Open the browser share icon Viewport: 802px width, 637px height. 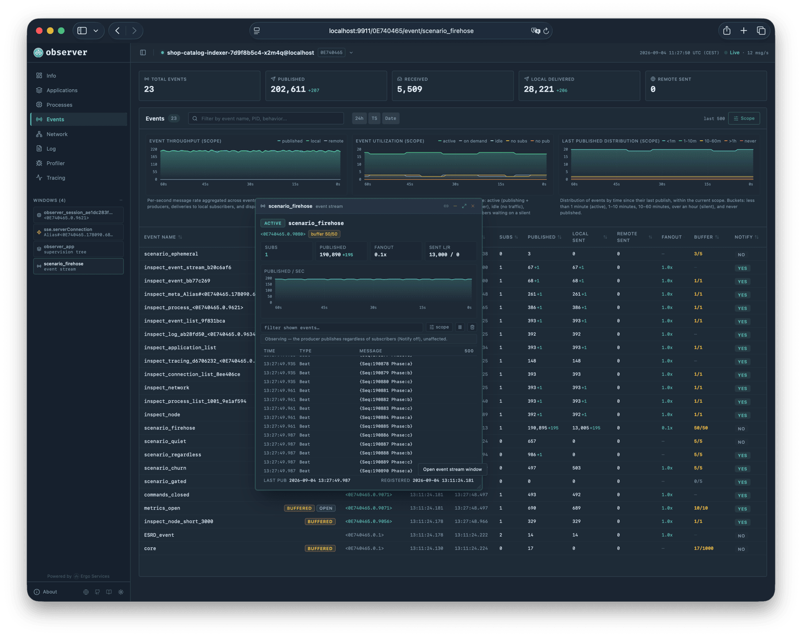click(727, 31)
